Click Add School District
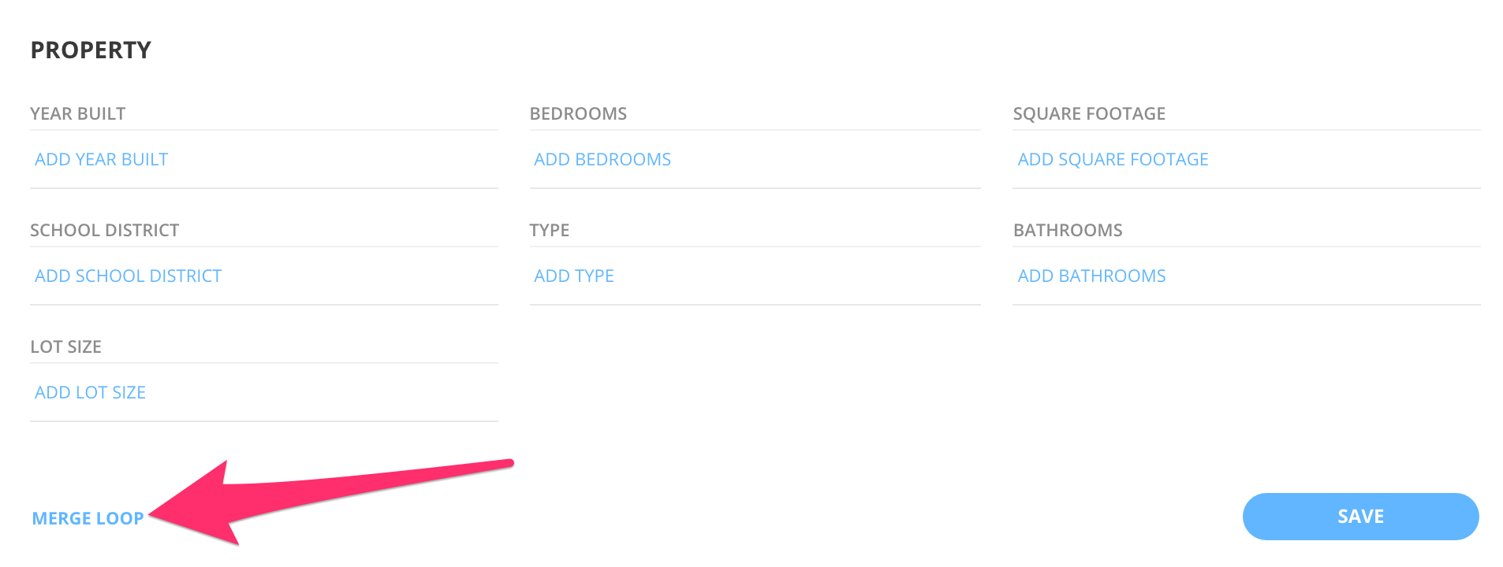Screen dimensions: 1503x567 tap(128, 276)
